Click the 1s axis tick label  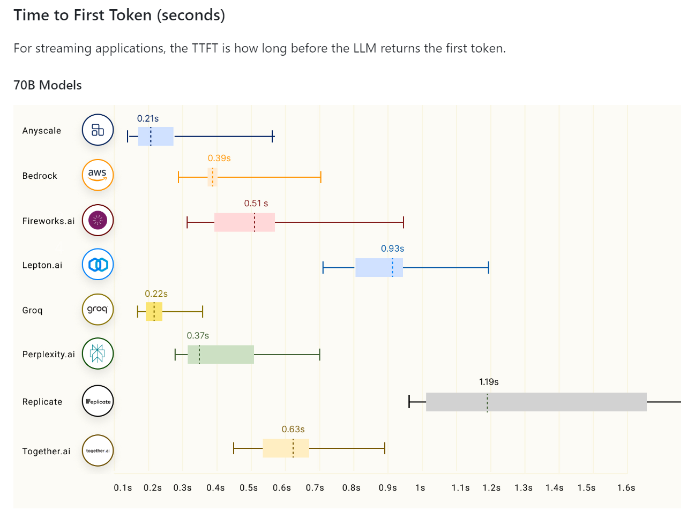coord(420,488)
